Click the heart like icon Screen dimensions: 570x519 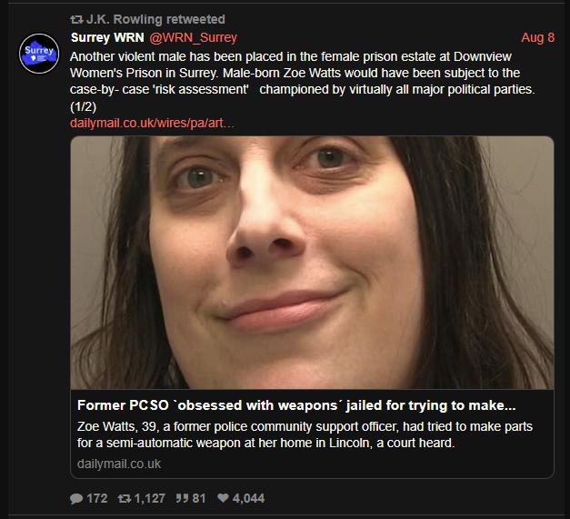[223, 497]
